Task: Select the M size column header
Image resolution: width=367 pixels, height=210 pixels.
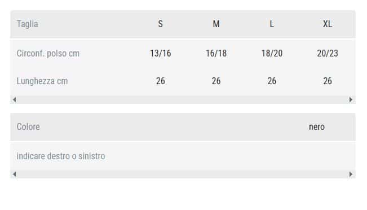Action: coord(216,24)
